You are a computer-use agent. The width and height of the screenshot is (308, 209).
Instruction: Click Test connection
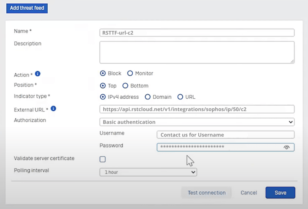click(207, 192)
